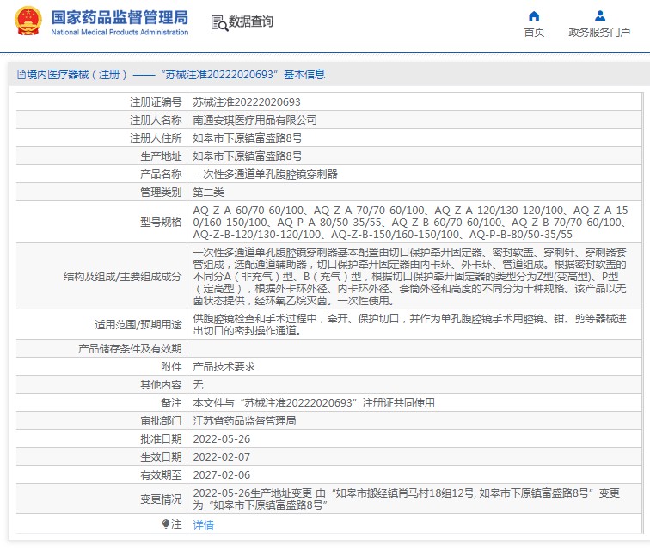Screen dimensions: 650x551
Task: Click the 生产地址 label
Action: click(x=161, y=156)
